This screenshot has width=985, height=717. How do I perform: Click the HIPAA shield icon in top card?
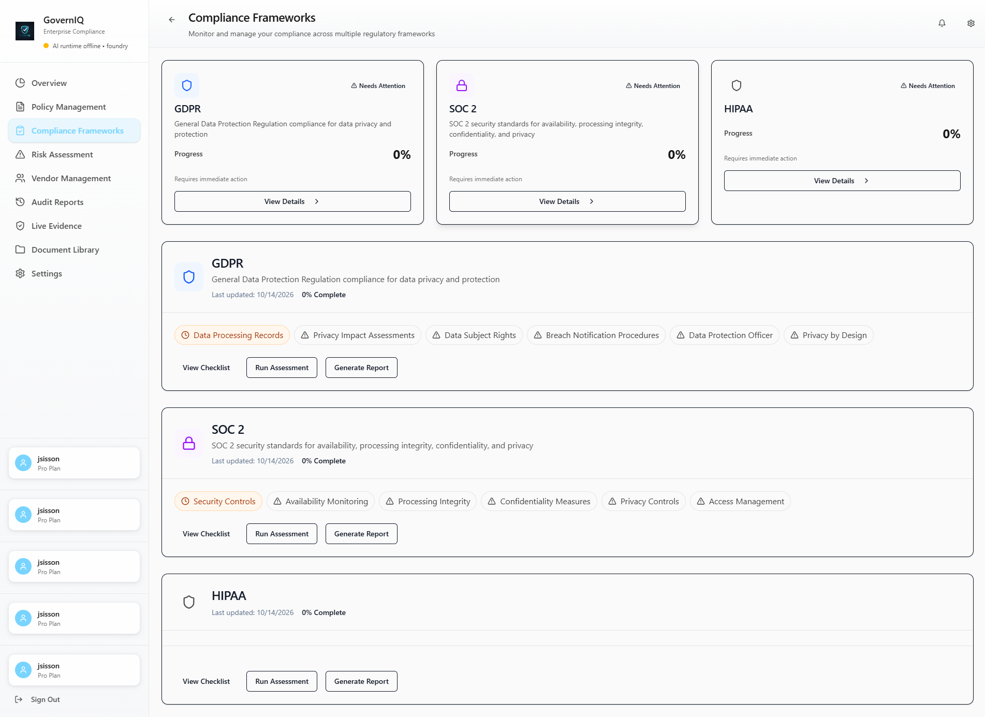tap(737, 85)
